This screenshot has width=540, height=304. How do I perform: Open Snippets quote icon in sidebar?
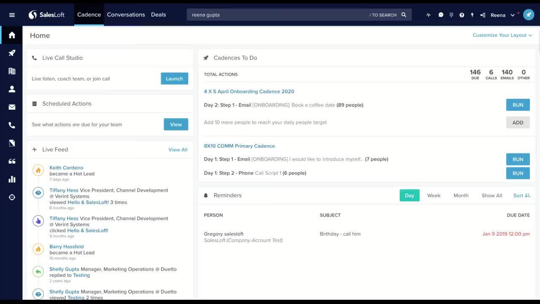point(12,161)
